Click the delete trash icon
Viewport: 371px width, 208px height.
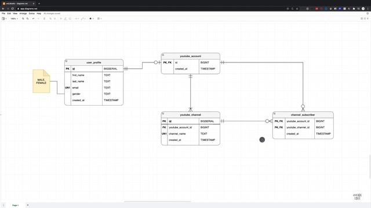pyautogui.click(x=44, y=18)
